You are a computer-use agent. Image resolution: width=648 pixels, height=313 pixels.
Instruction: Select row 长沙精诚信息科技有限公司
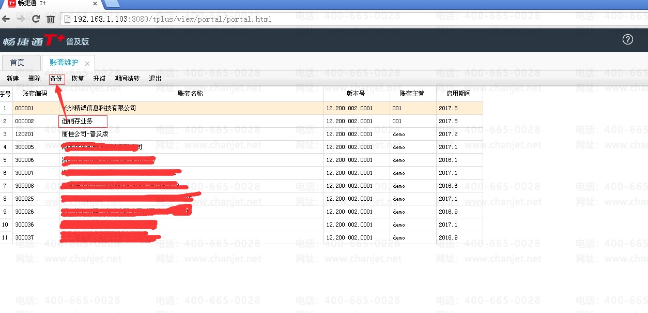coord(241,108)
